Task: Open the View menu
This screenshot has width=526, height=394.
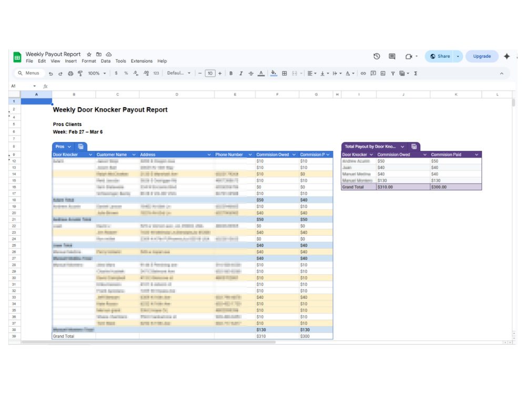Action: click(x=55, y=61)
